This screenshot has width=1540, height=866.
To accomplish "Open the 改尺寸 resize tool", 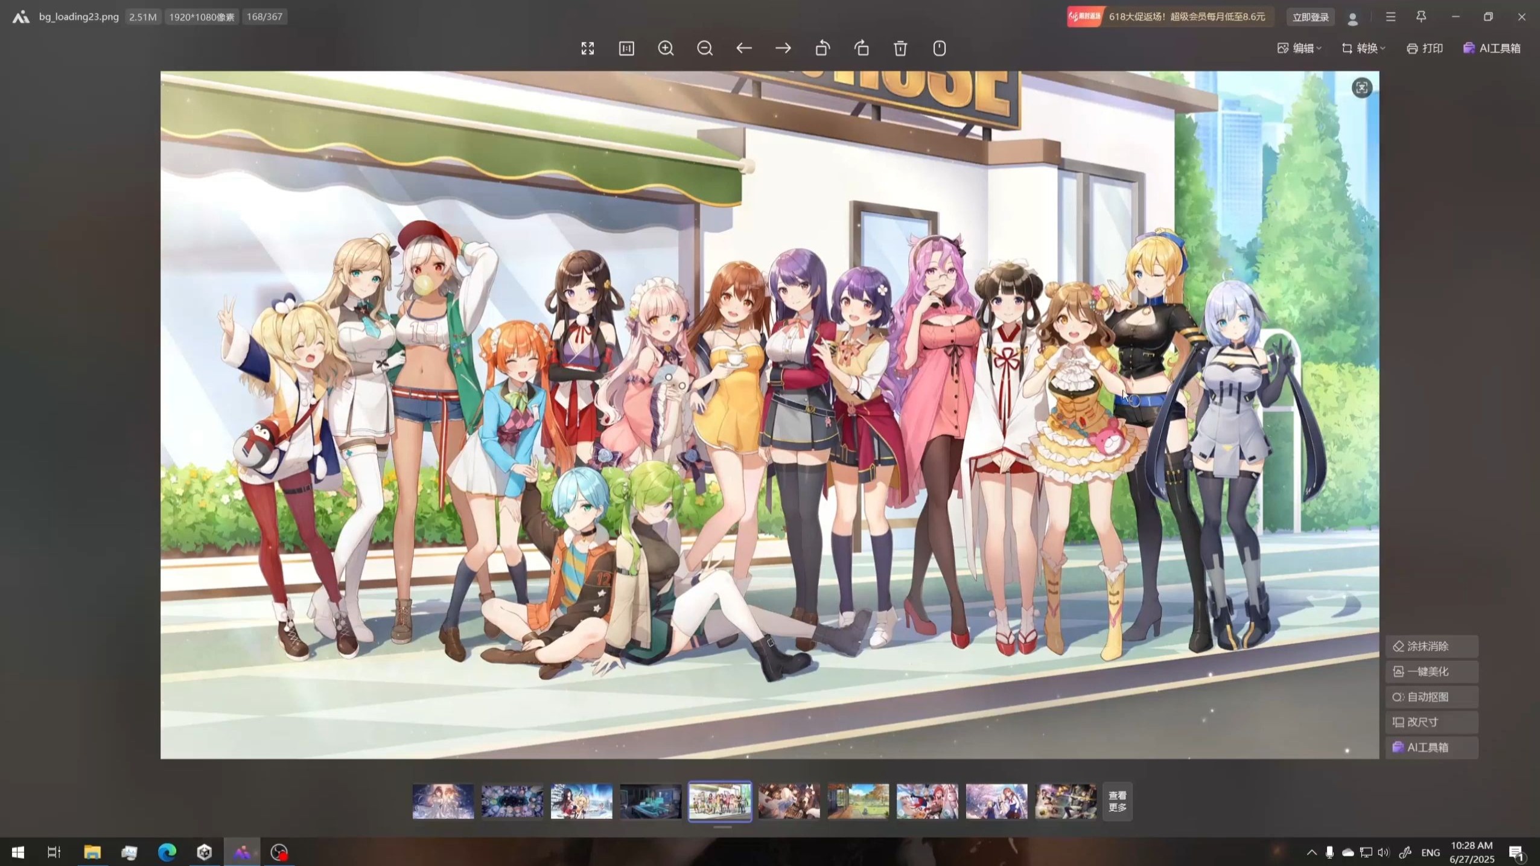I will tap(1431, 722).
